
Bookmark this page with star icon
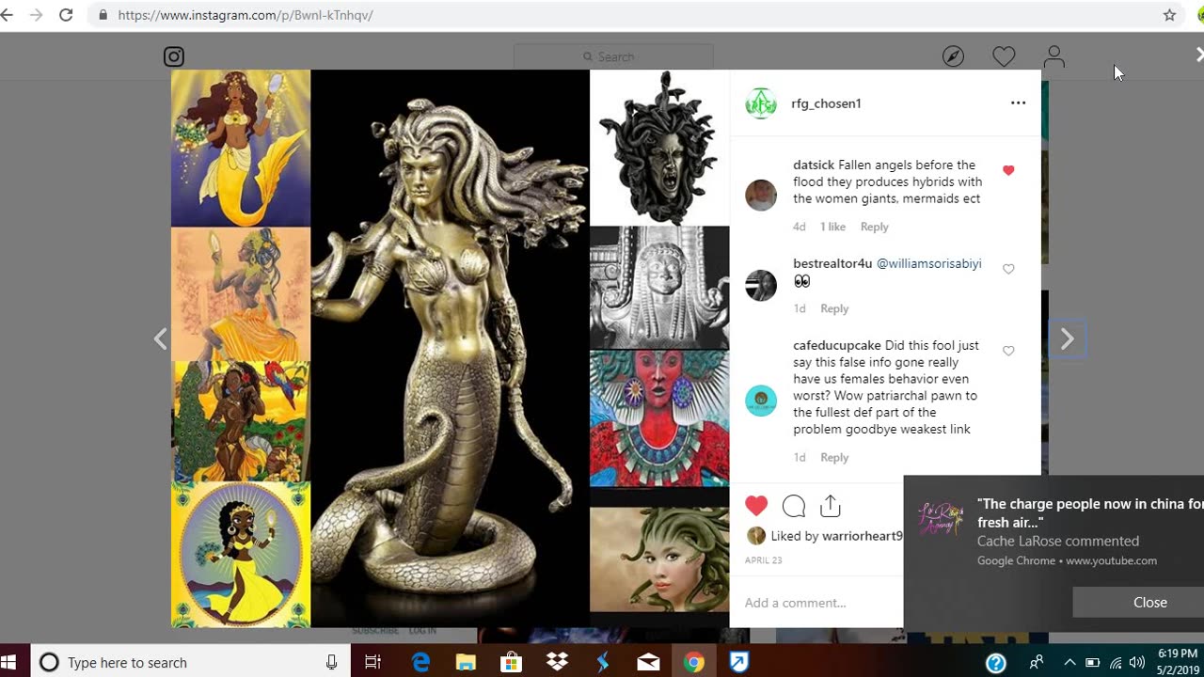click(1169, 15)
